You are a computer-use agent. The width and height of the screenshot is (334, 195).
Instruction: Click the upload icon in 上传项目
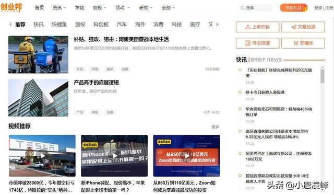coord(248,27)
